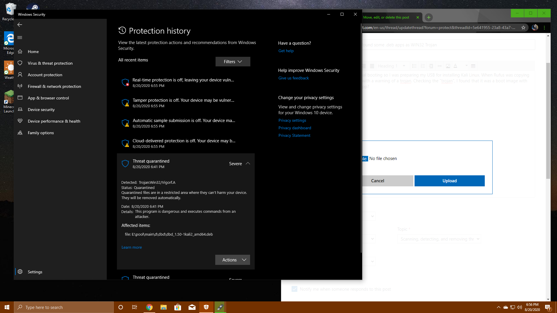557x313 pixels.
Task: Click Get help under Have a question section
Action: 286,50
